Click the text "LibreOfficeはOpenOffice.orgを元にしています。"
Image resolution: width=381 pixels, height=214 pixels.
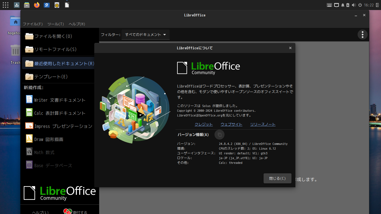click(x=214, y=115)
